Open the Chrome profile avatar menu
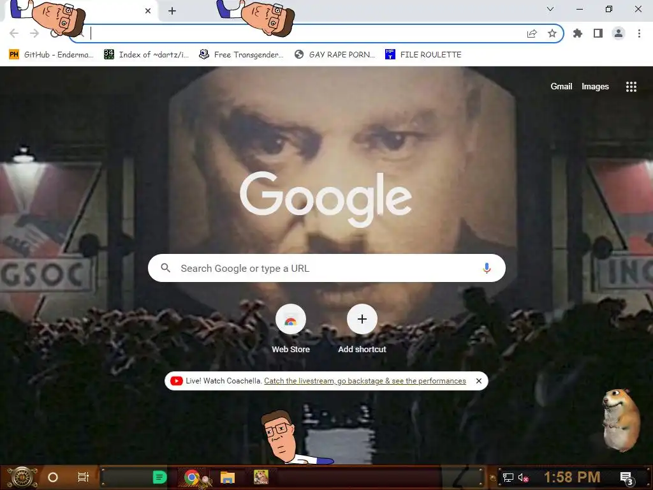The height and width of the screenshot is (490, 653). click(619, 33)
